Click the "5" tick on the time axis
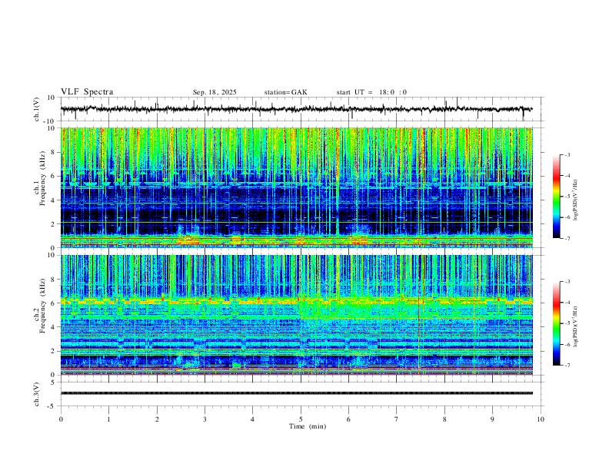This screenshot has width=609, height=470. tap(301, 419)
